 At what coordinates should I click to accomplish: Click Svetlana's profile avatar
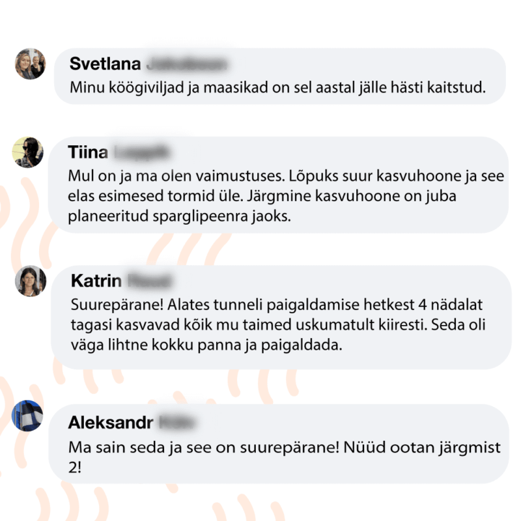30,64
